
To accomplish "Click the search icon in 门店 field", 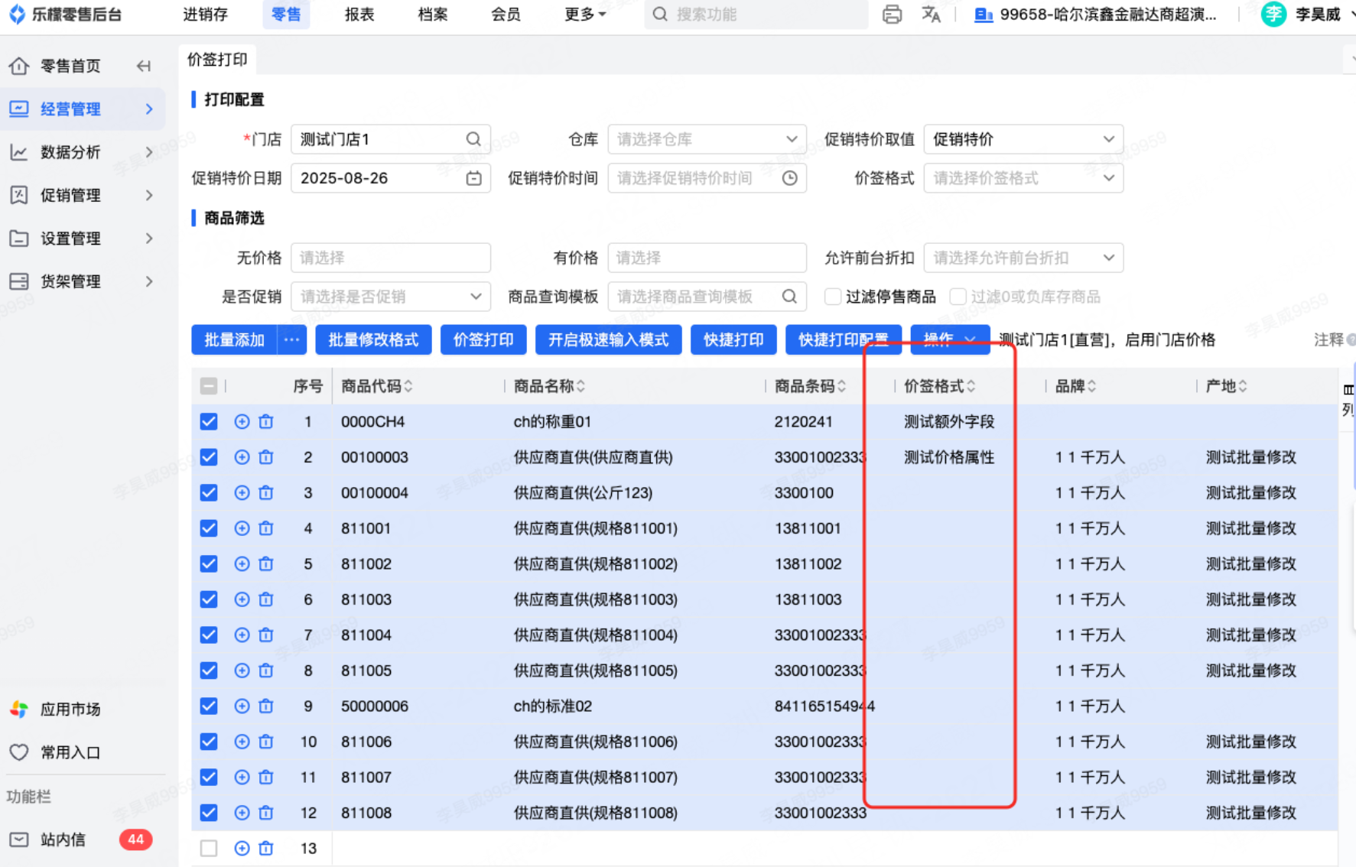I will [x=473, y=139].
